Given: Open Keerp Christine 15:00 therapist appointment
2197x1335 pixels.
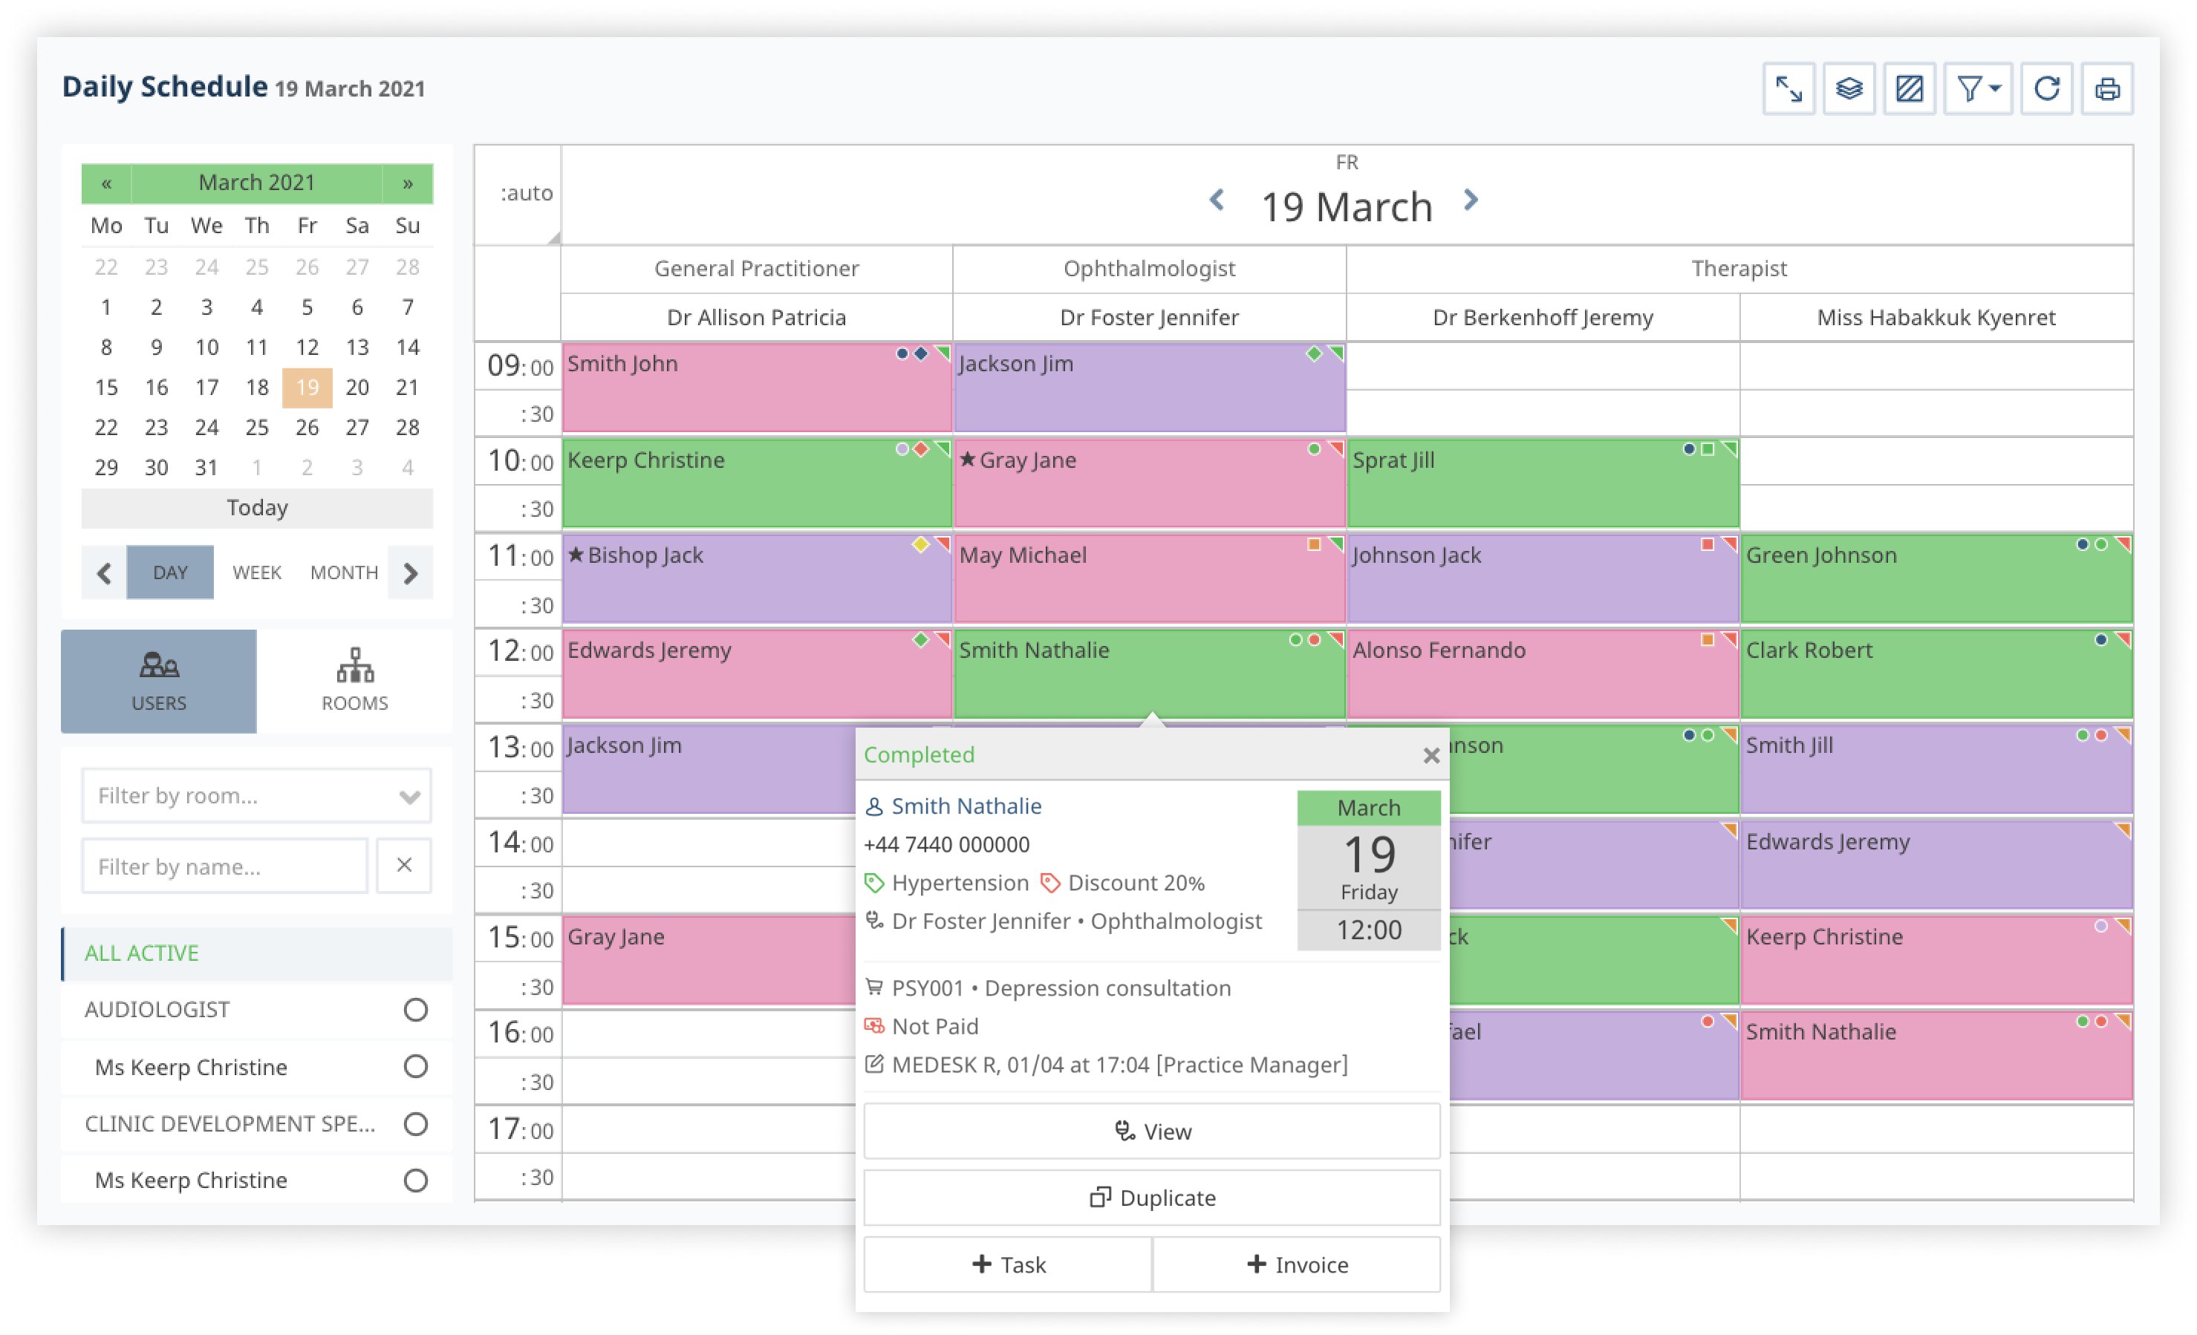Looking at the screenshot, I should (1936, 961).
